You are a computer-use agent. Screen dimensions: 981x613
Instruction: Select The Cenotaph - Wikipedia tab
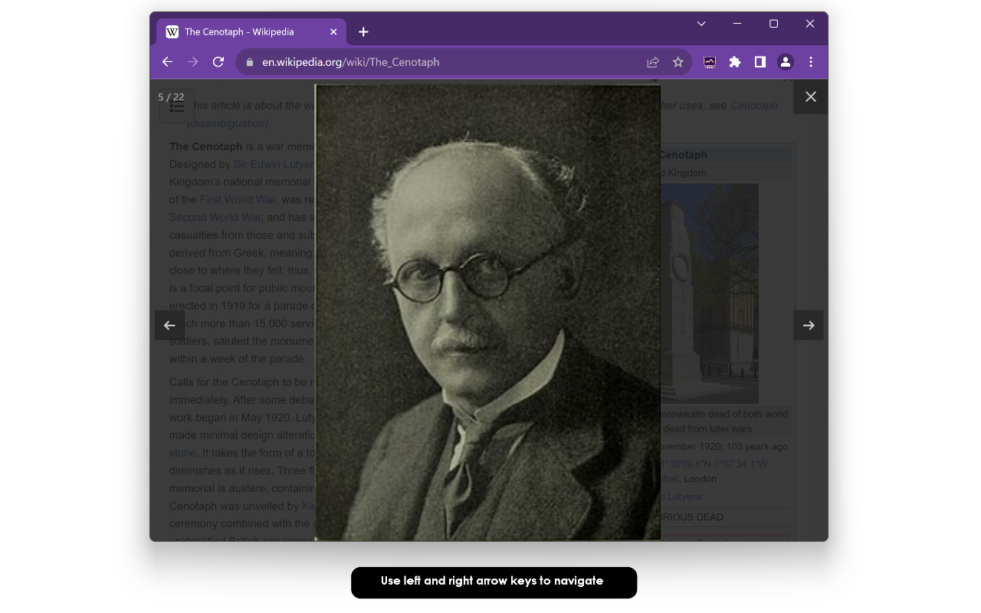(x=251, y=31)
